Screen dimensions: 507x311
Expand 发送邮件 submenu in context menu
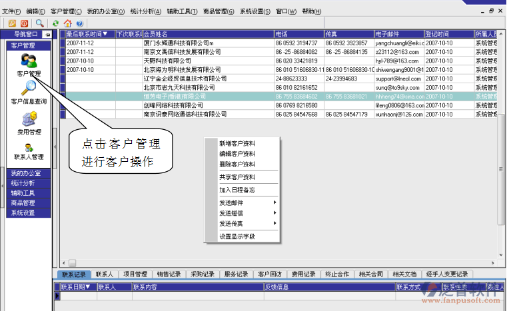pos(247,202)
